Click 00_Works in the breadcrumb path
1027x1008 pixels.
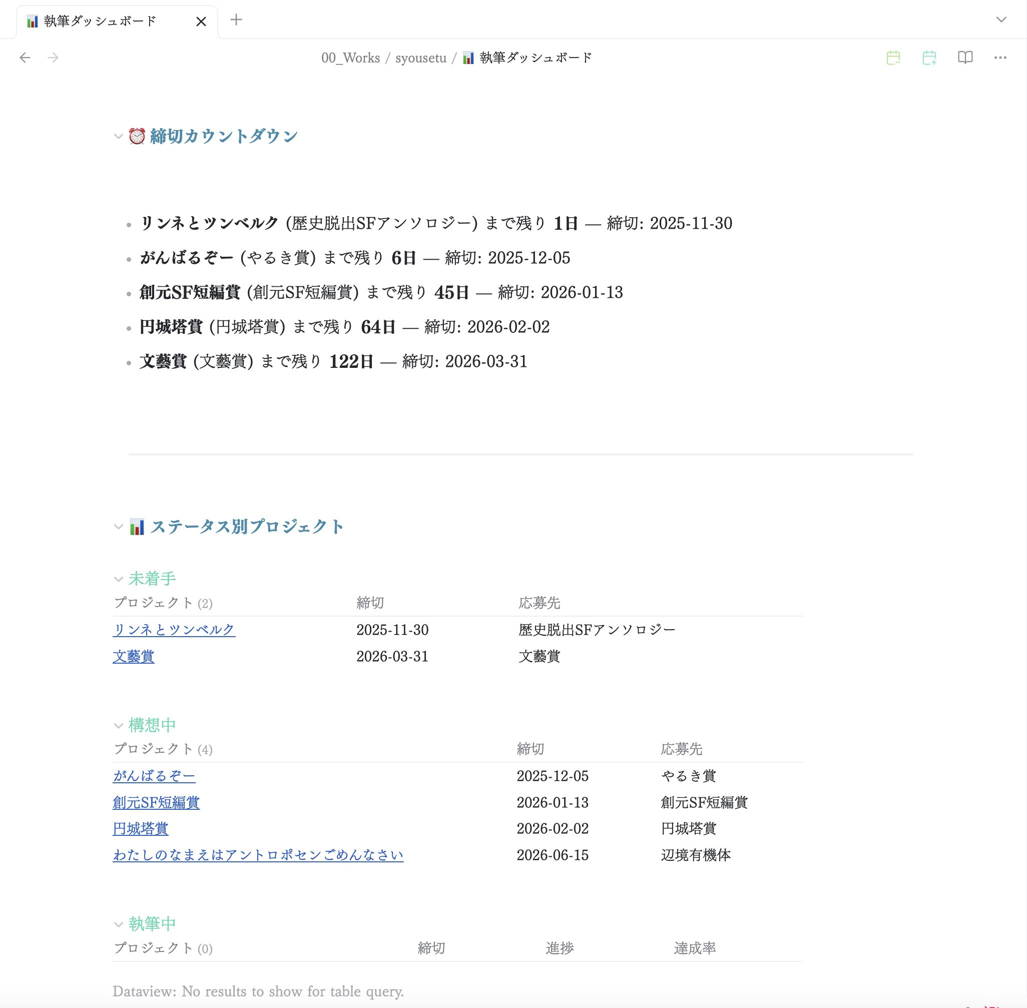tap(350, 58)
